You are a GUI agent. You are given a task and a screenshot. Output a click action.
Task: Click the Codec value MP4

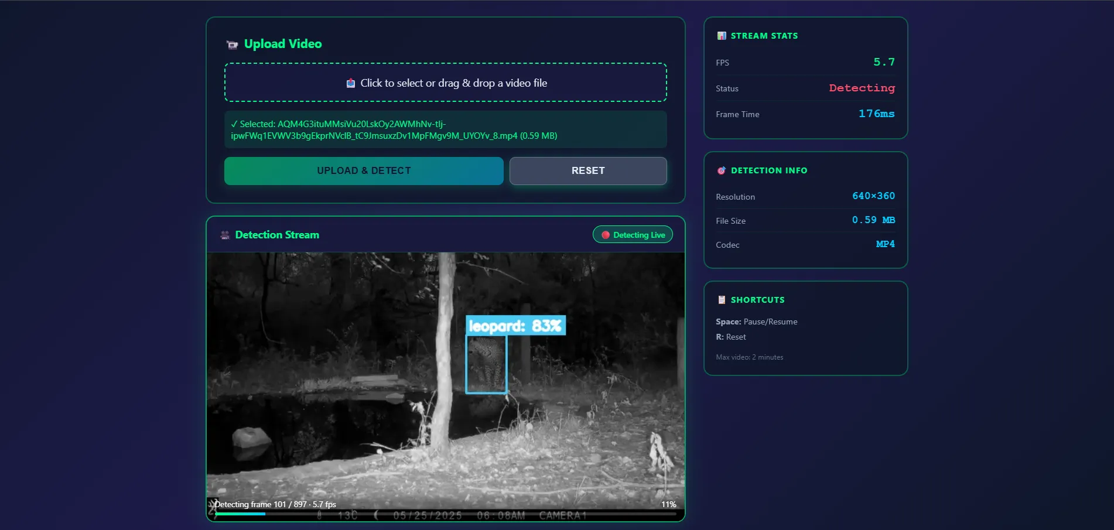[886, 244]
